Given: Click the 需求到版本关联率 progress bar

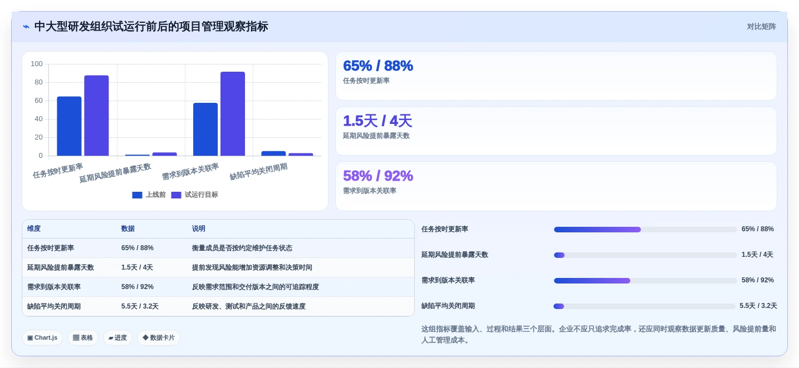Looking at the screenshot, I should click(645, 281).
